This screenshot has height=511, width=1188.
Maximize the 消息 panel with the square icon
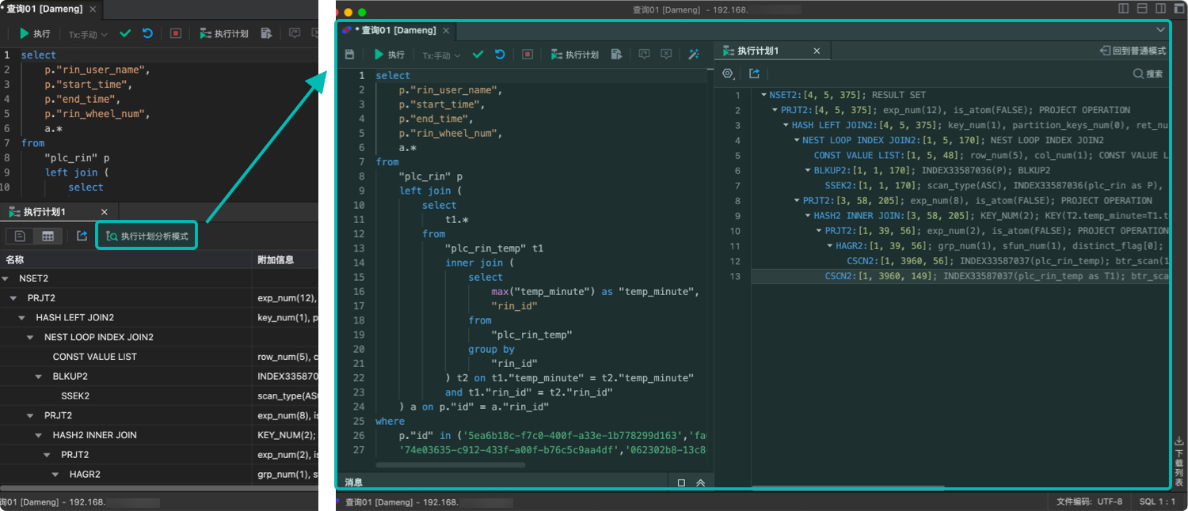pos(681,483)
